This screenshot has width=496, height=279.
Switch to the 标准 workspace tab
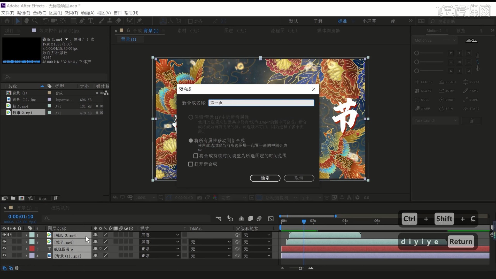tap(342, 21)
